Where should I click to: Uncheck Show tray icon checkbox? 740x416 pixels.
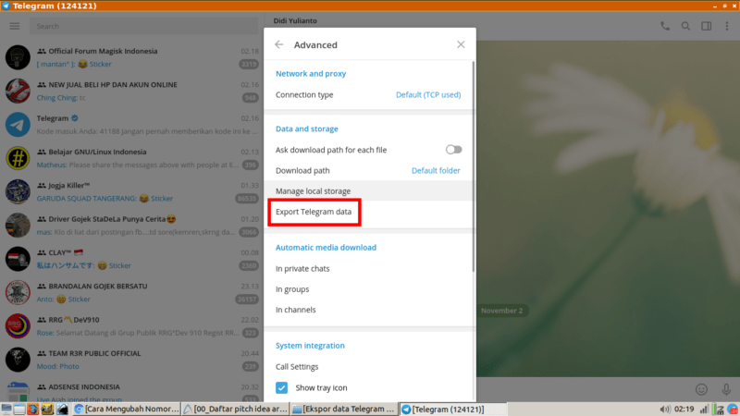click(x=282, y=387)
